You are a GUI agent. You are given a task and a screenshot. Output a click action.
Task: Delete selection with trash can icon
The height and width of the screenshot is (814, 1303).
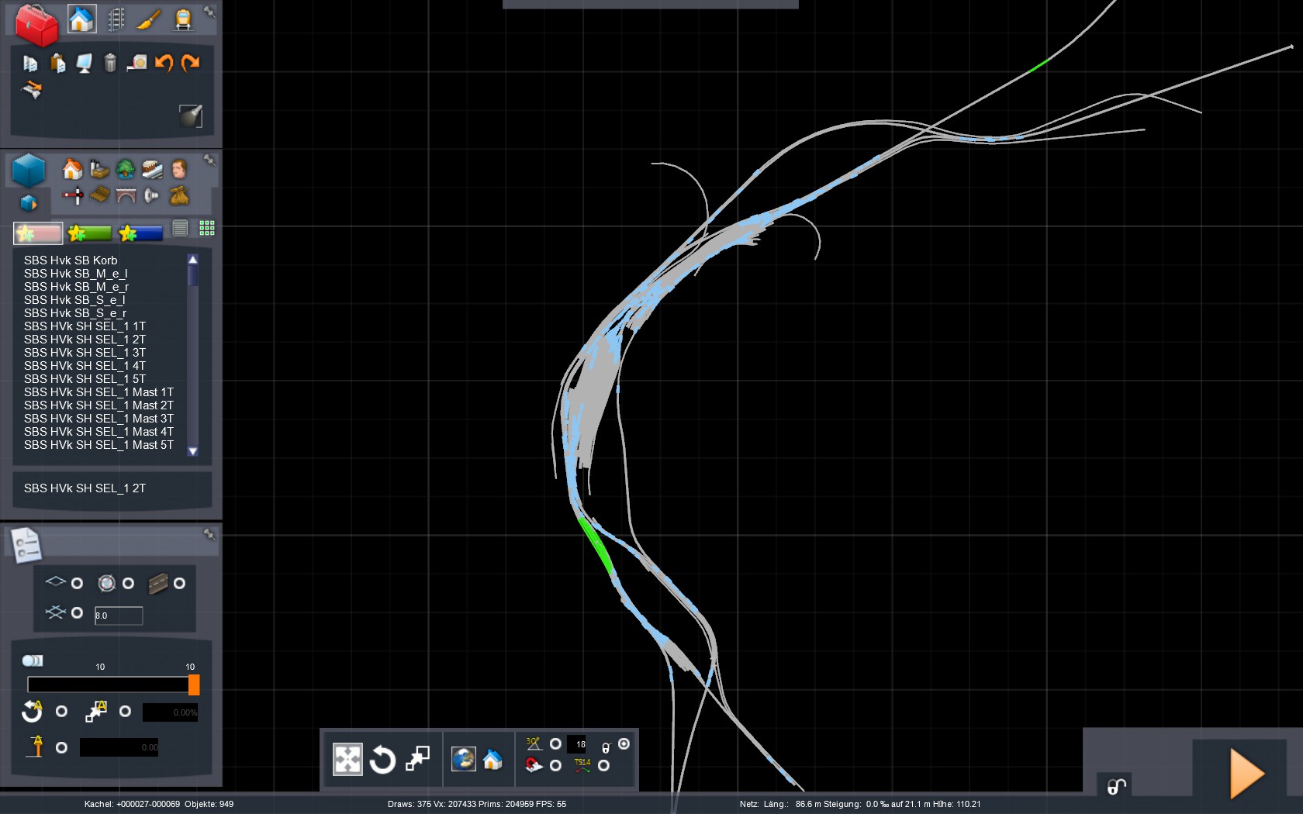point(110,63)
